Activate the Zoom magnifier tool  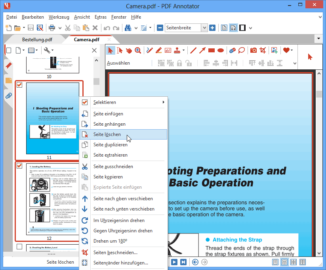[137, 50]
